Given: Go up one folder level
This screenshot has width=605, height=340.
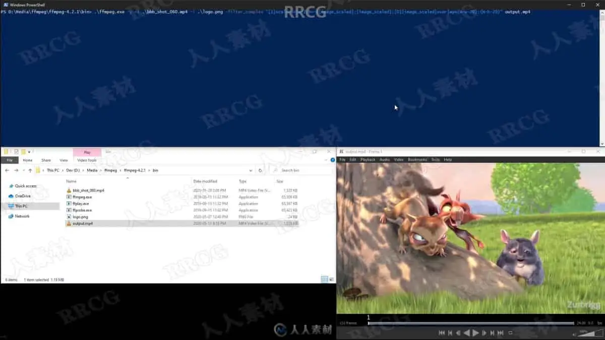Looking at the screenshot, I should [30, 170].
